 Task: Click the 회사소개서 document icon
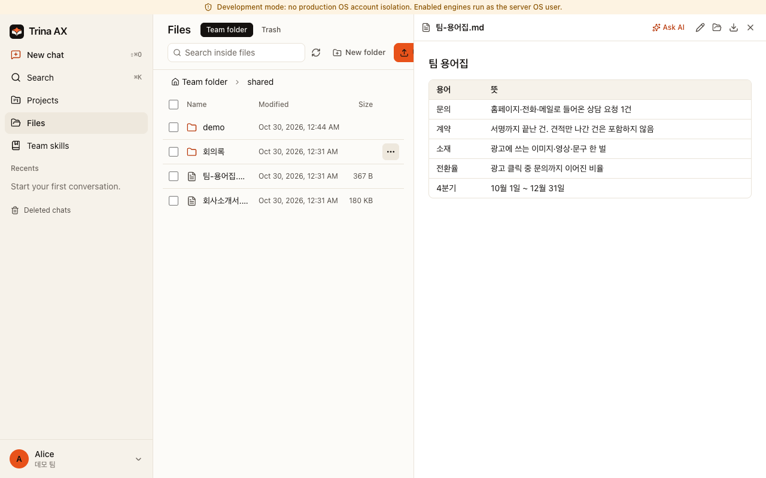coord(191,201)
